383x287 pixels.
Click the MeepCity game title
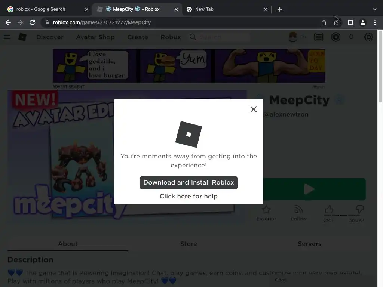pyautogui.click(x=299, y=100)
